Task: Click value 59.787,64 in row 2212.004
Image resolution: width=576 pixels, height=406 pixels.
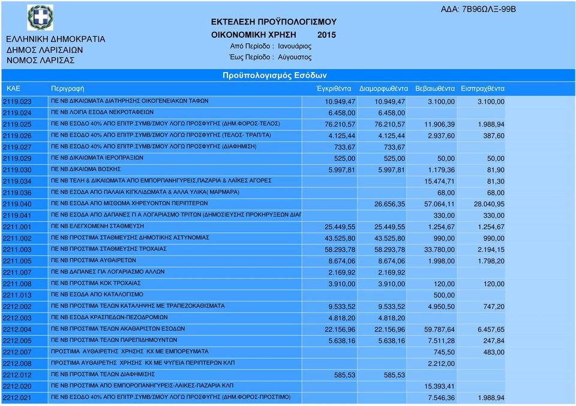Action: [439, 330]
